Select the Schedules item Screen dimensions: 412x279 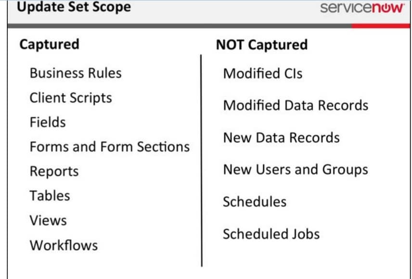255,202
